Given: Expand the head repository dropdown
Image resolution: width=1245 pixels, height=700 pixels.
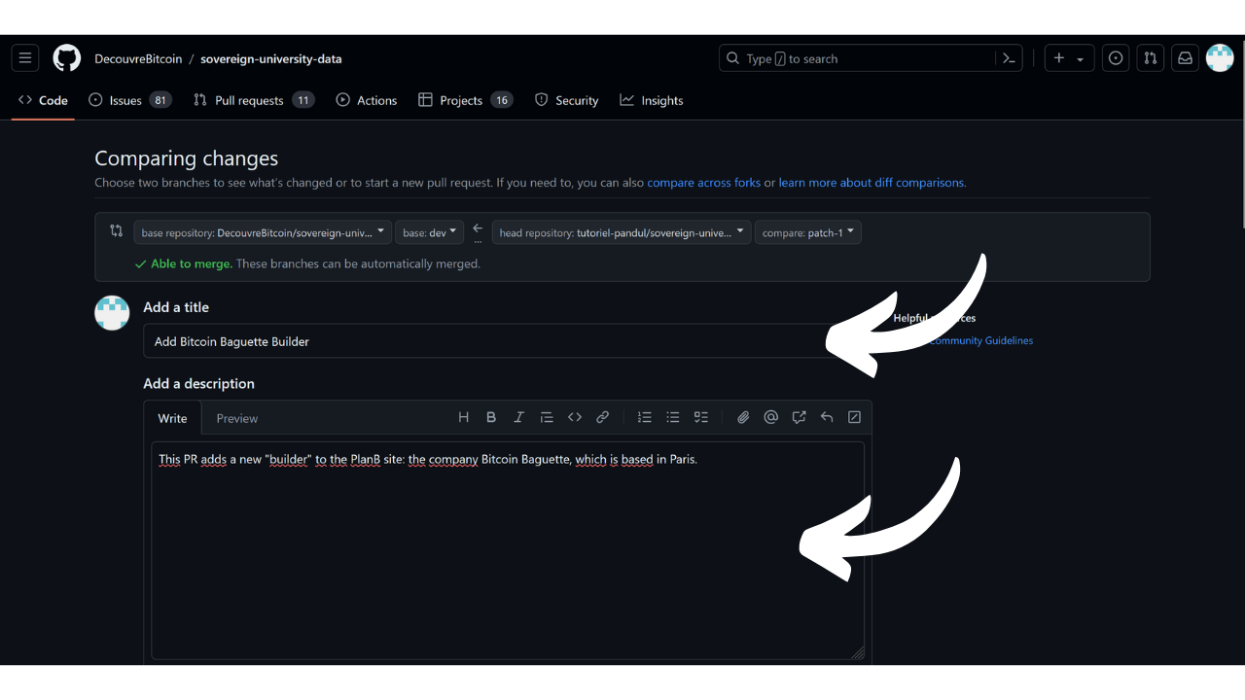Looking at the screenshot, I should click(x=621, y=232).
